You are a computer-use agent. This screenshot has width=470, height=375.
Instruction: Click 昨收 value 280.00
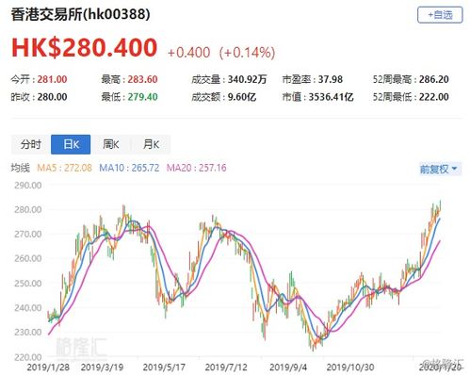tap(52, 97)
